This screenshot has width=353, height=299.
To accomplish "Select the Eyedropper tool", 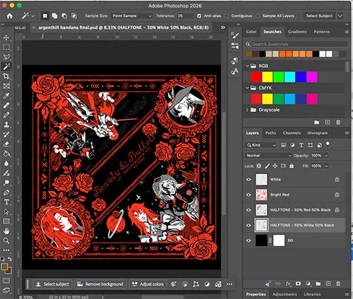I will point(6,96).
